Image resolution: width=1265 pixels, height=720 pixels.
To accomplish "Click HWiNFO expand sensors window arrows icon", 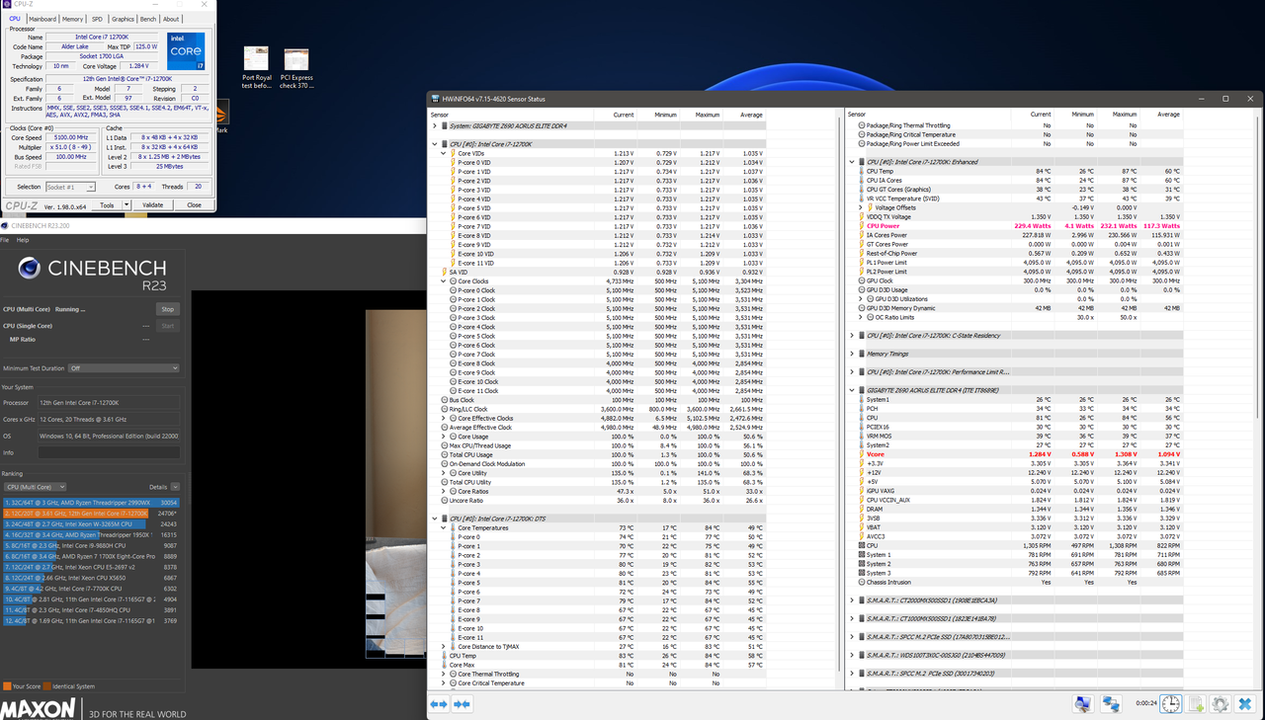I will tap(438, 703).
